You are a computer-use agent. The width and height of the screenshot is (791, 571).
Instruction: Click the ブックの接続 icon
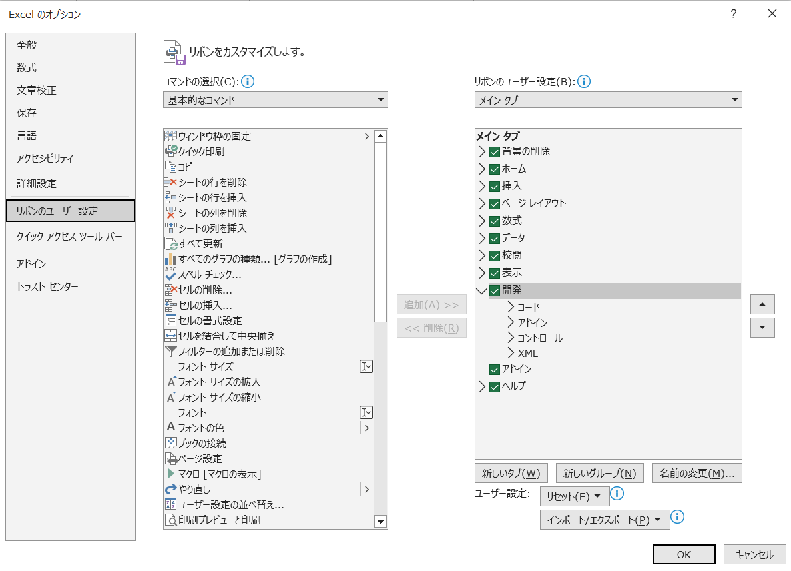pyautogui.click(x=170, y=442)
